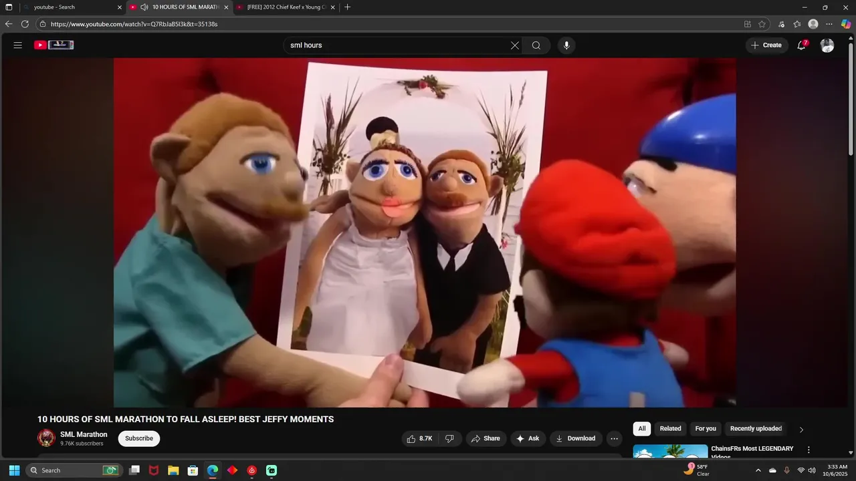
Task: Select the 'All' filter chip
Action: pyautogui.click(x=642, y=429)
